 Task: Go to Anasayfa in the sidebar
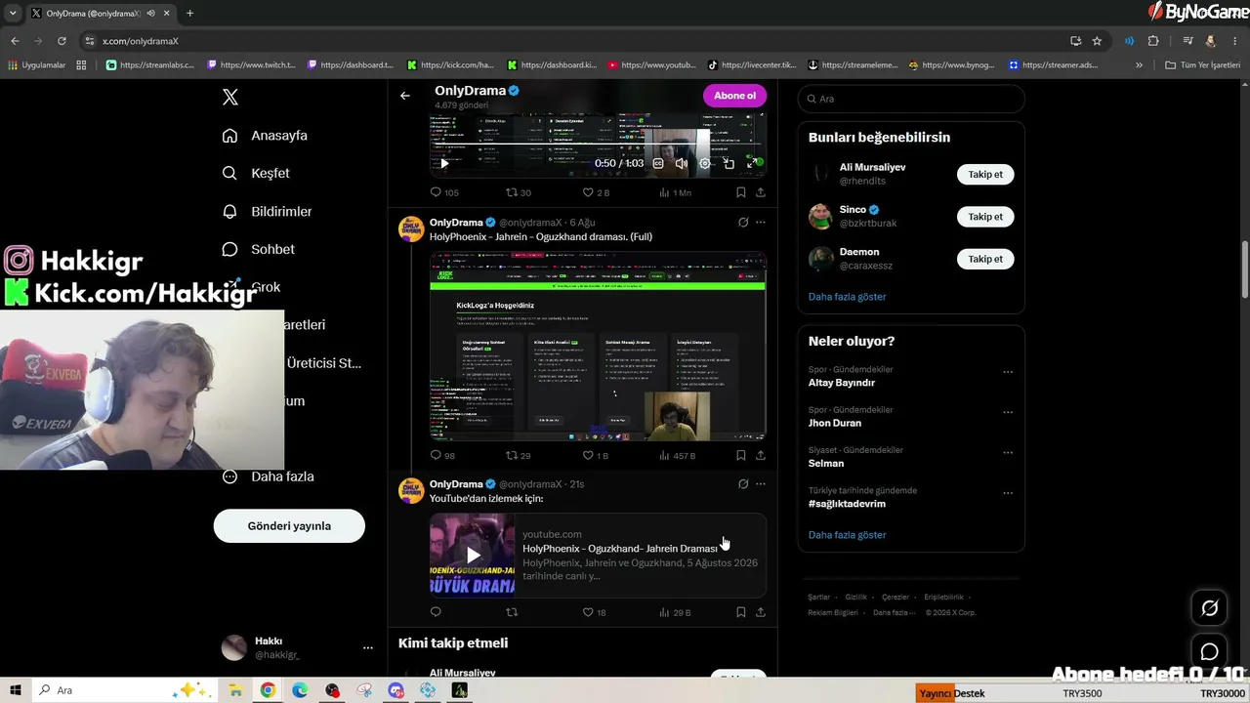click(x=265, y=136)
